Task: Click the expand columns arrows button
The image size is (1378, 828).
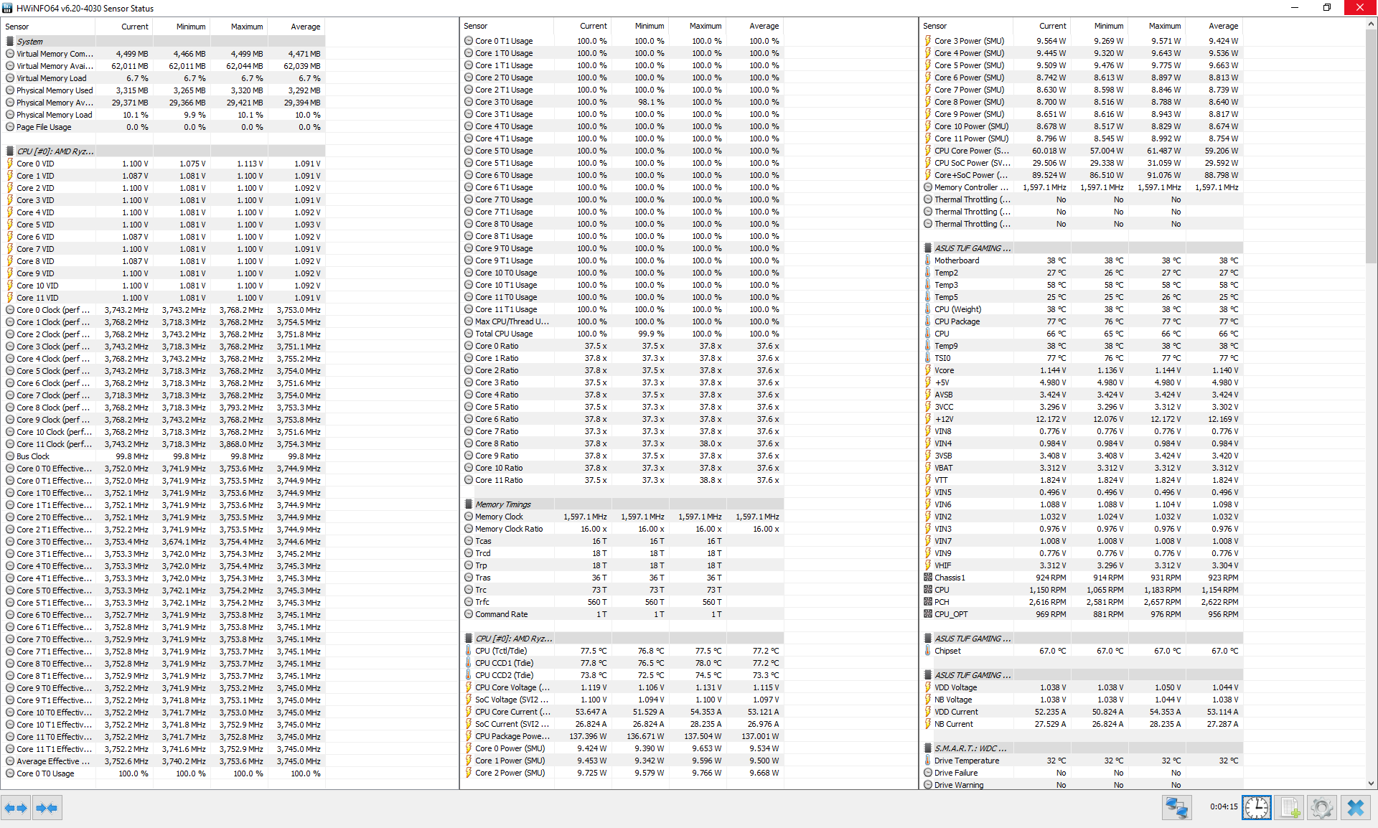Action: coord(16,808)
